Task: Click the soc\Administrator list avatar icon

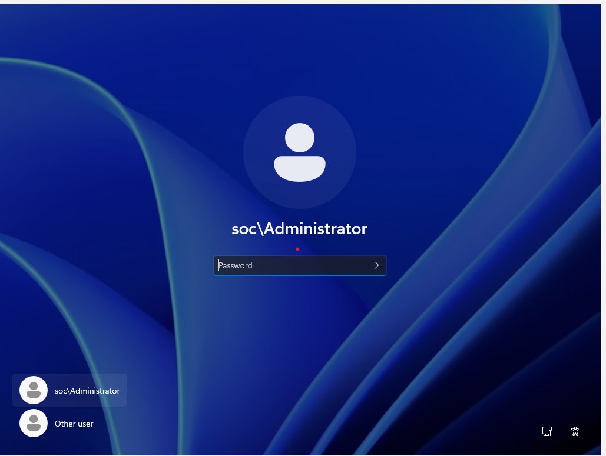Action: pos(34,390)
